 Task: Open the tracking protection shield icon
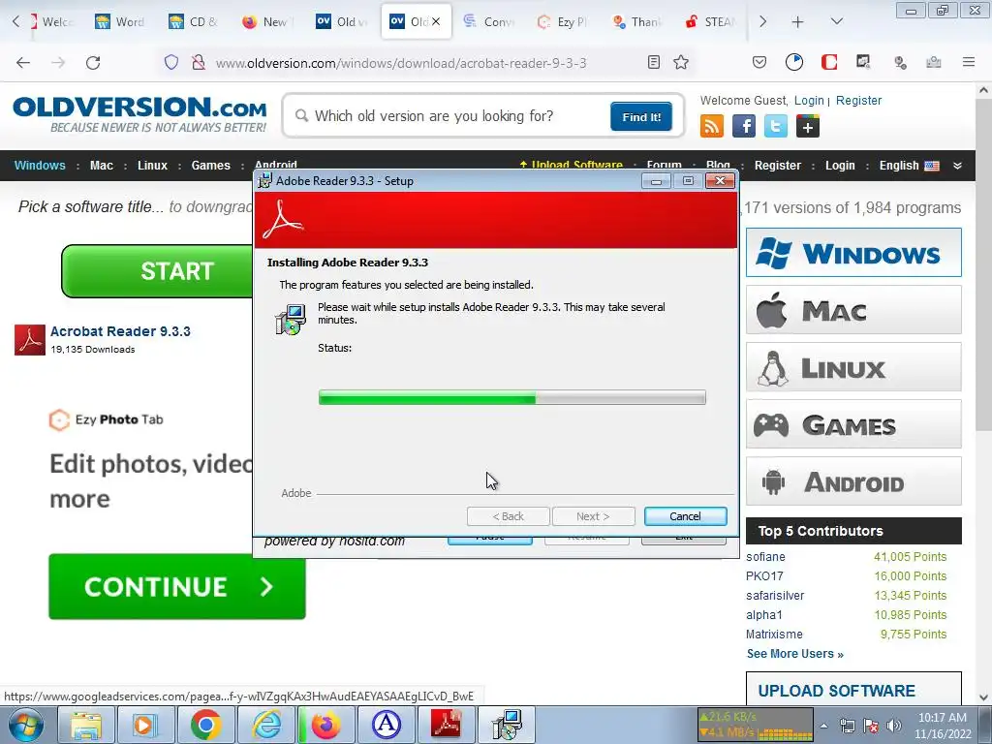tap(171, 63)
